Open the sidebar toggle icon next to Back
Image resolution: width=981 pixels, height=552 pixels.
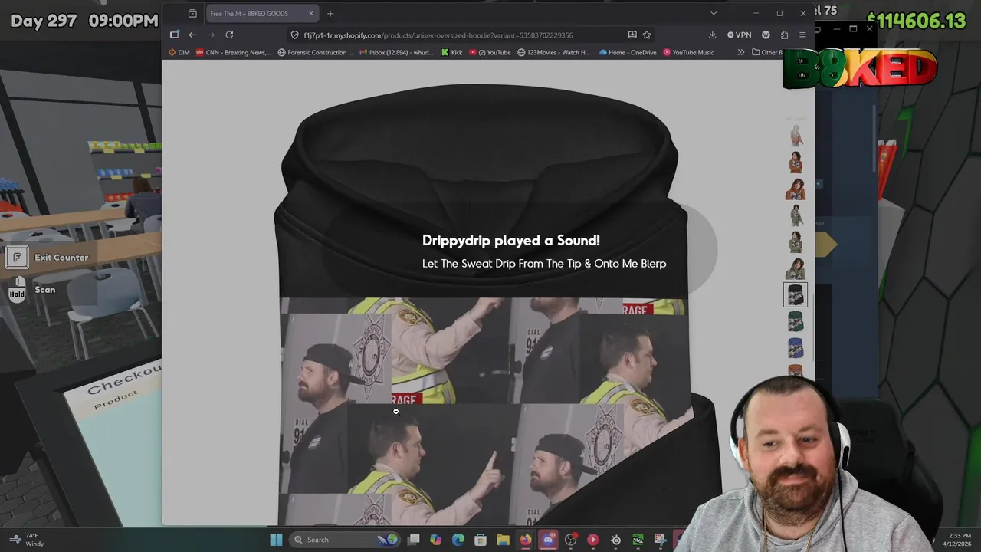click(174, 34)
